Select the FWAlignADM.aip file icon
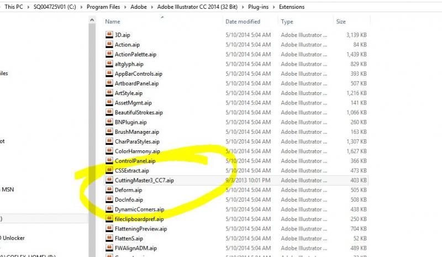 [x=109, y=248]
